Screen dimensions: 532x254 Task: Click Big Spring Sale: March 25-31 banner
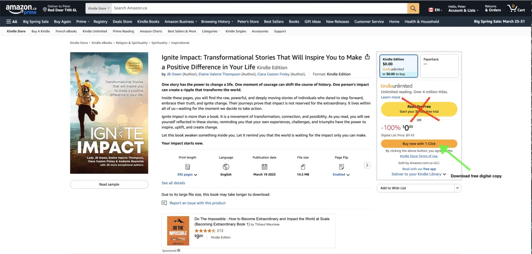click(499, 21)
